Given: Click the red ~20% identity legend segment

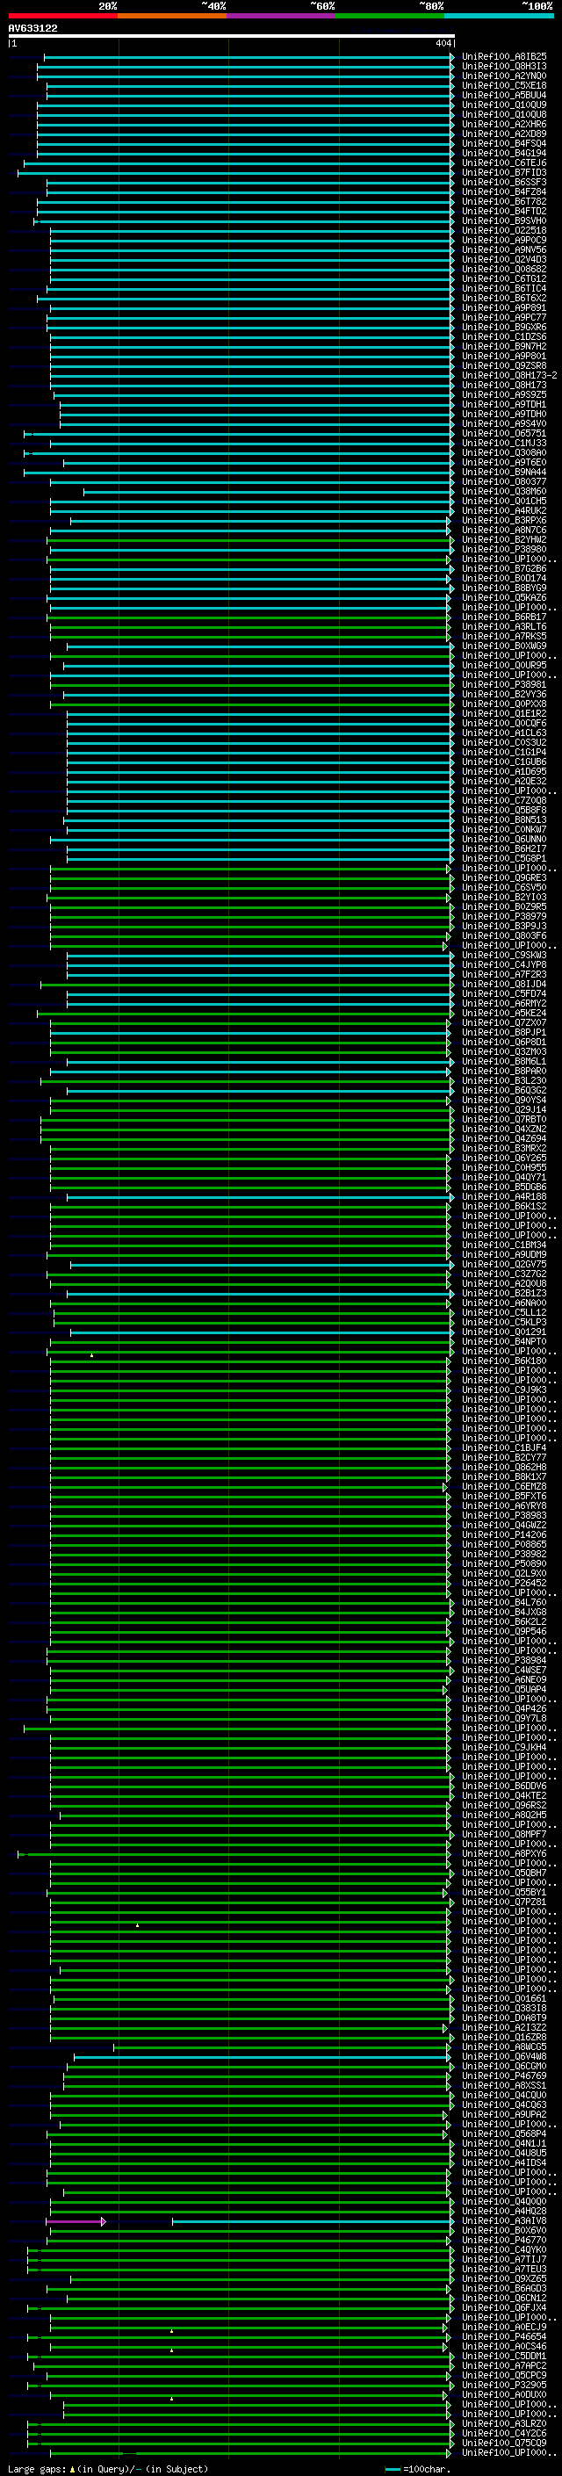Looking at the screenshot, I should point(62,17).
